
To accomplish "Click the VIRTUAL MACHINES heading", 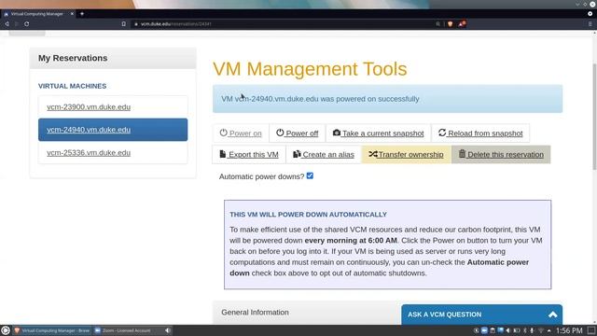I will coord(73,86).
